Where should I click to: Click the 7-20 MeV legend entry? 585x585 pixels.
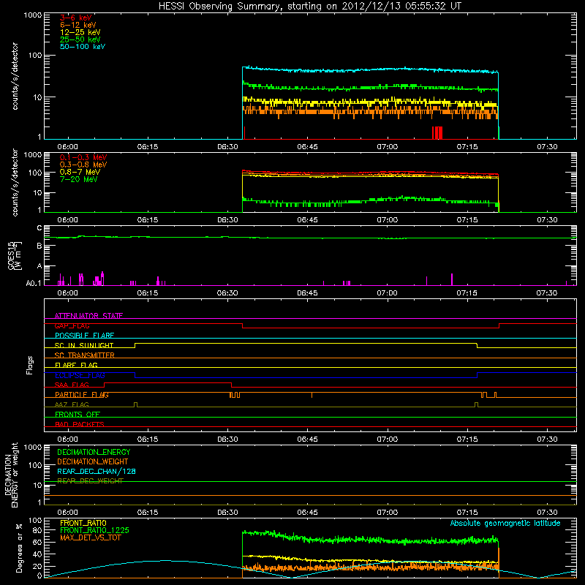click(78, 179)
